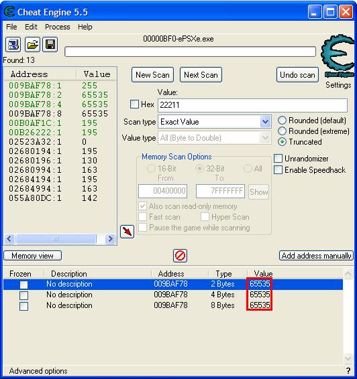357x379 pixels.
Task: Select found address 009BAF78:1
Action: click(35, 85)
